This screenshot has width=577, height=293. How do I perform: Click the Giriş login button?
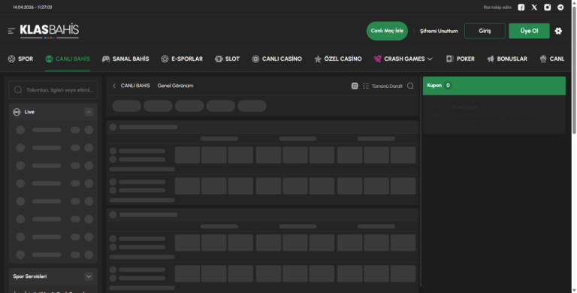[x=485, y=31]
